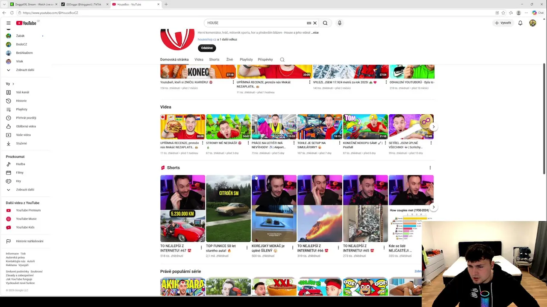Expand Zobrazit další under Prozkoumat
Viewport: 547px width, 307px height.
pos(26,190)
